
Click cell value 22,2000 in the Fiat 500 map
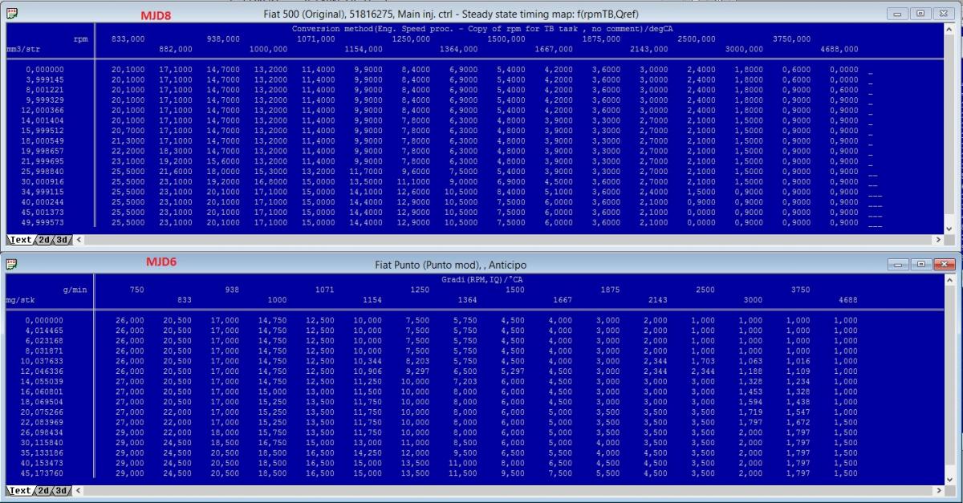(128, 152)
